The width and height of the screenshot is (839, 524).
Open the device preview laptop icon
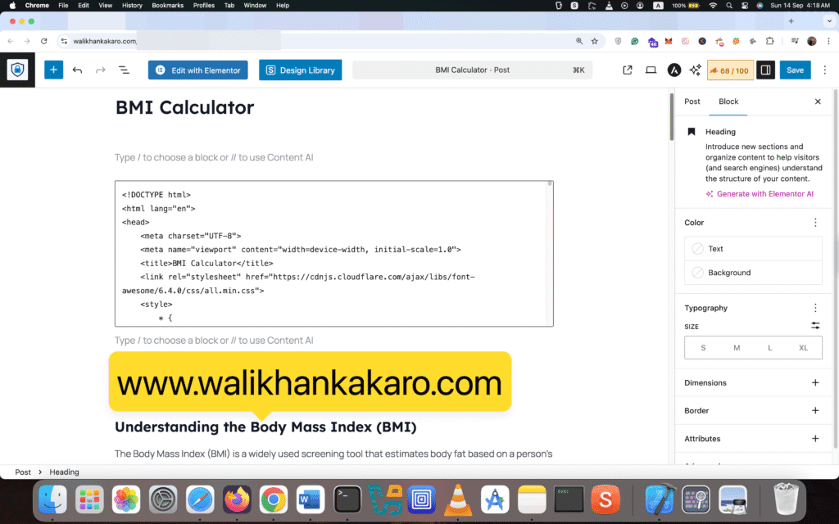click(x=651, y=70)
